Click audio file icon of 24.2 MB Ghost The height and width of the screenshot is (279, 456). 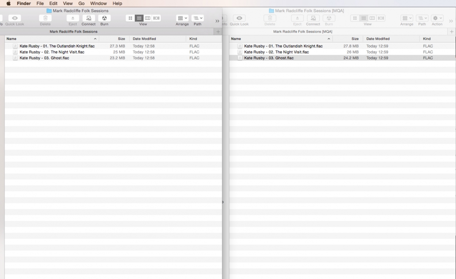(240, 58)
